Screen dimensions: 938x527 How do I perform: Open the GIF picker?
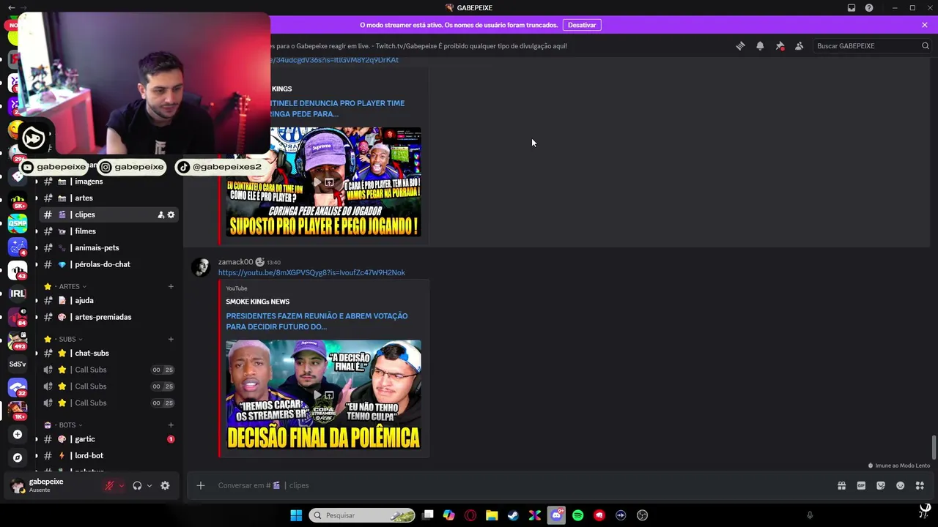(861, 485)
